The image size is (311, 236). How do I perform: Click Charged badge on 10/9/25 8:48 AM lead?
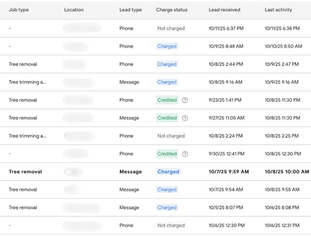tap(167, 47)
